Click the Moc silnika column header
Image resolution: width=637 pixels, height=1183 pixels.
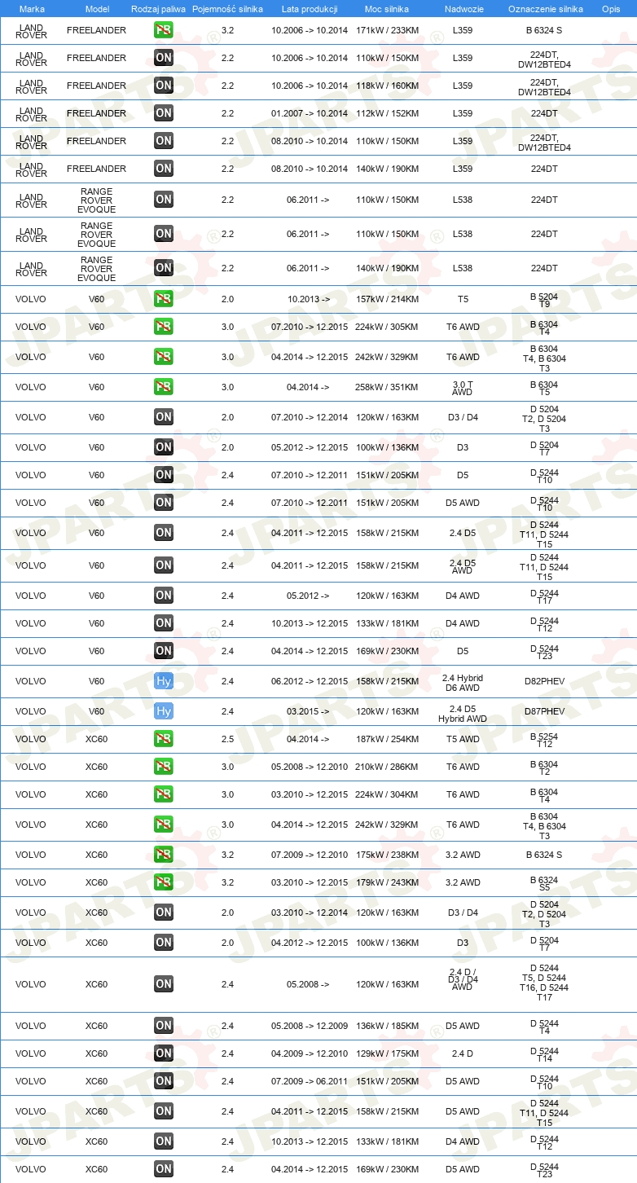point(387,8)
